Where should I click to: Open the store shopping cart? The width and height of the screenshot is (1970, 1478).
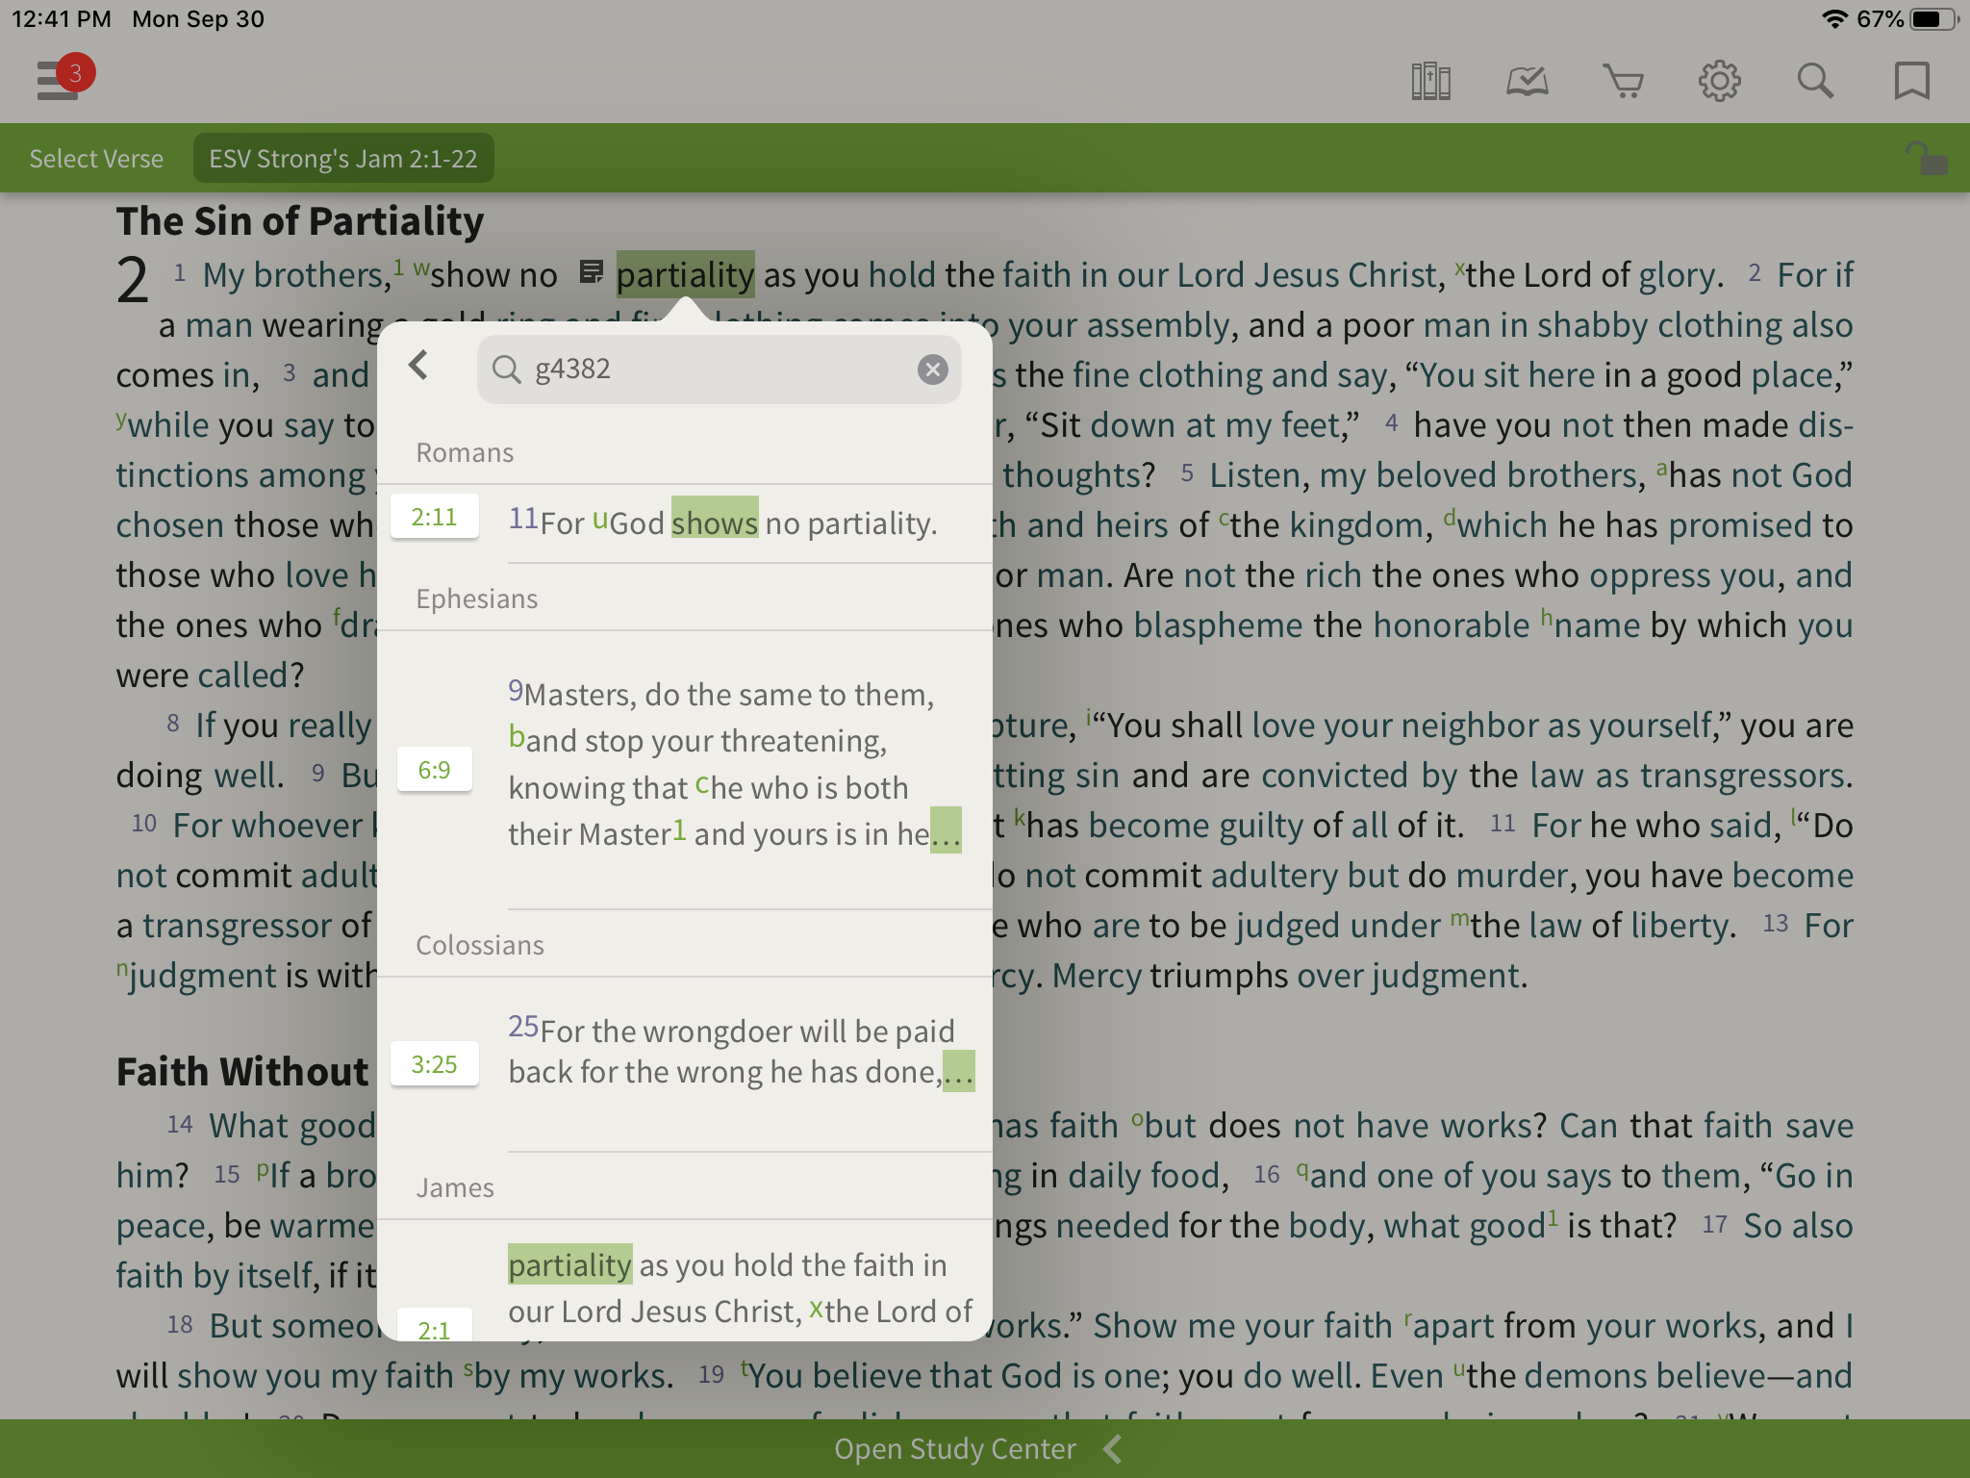(1623, 81)
